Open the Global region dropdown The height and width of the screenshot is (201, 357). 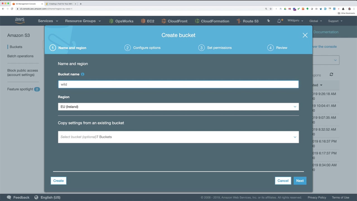coord(315,21)
